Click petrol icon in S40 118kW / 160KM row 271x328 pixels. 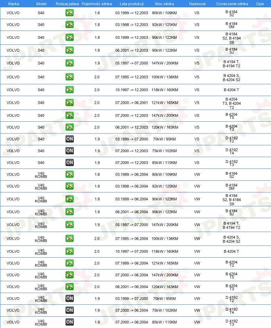69,90
